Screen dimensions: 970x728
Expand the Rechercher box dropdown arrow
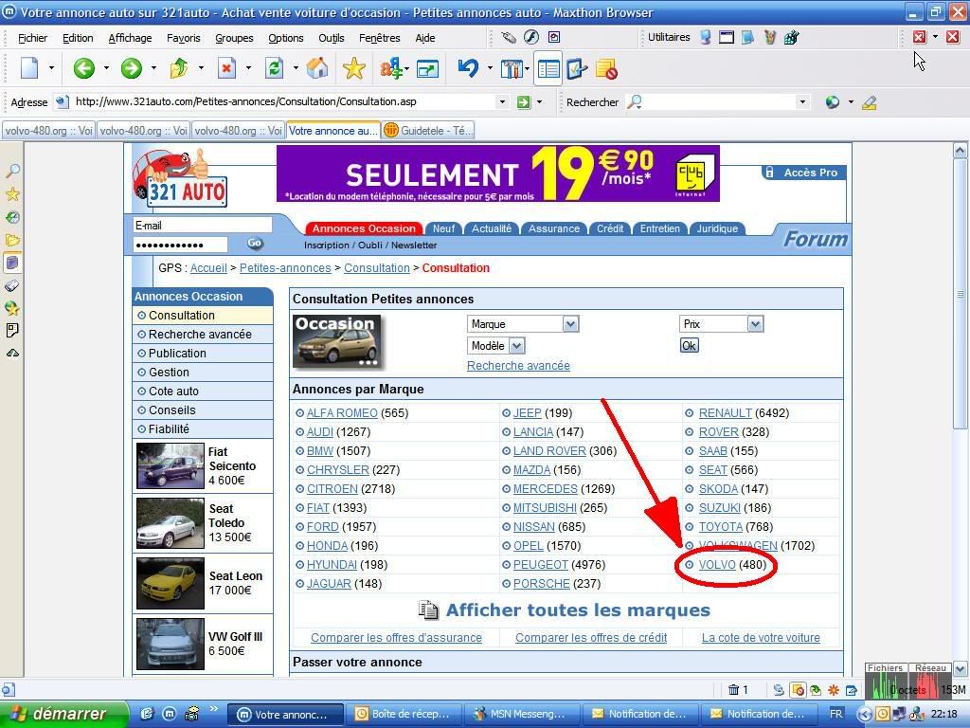pos(802,102)
